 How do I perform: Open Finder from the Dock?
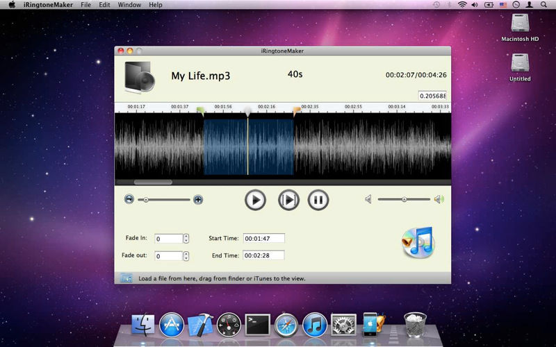(x=143, y=325)
